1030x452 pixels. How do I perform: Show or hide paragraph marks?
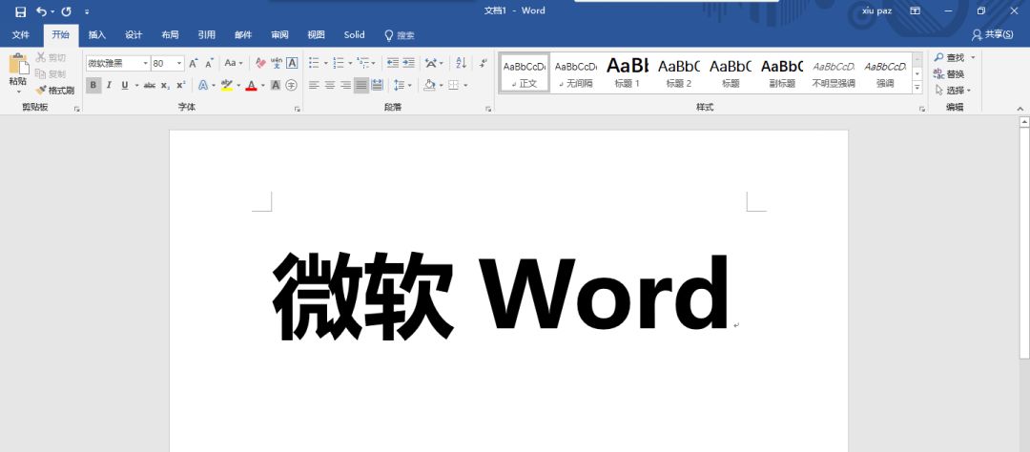pos(484,63)
